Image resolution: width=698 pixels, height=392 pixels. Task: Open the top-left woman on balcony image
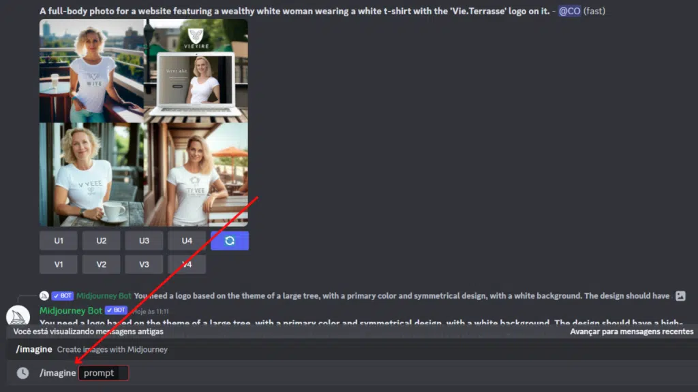pyautogui.click(x=91, y=71)
